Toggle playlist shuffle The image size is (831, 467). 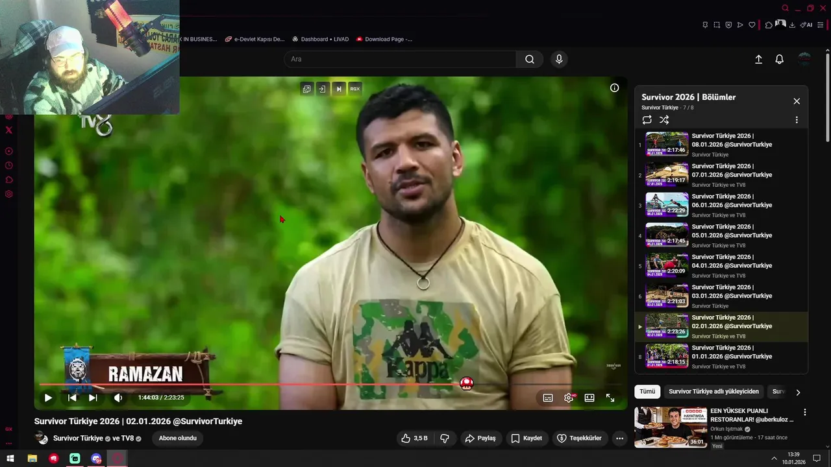(x=664, y=120)
